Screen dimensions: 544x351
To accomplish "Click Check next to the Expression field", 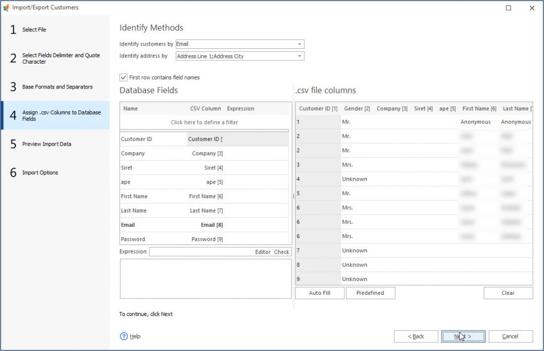I will click(x=283, y=251).
